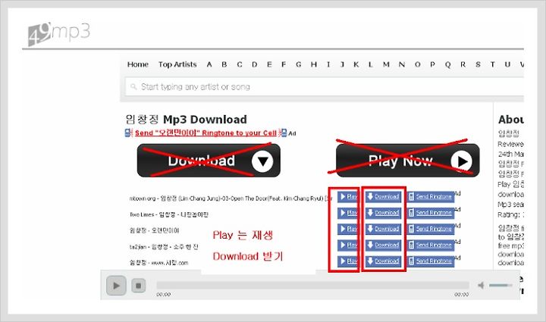
Task: Browse artists starting with letter G
Action: 299,64
